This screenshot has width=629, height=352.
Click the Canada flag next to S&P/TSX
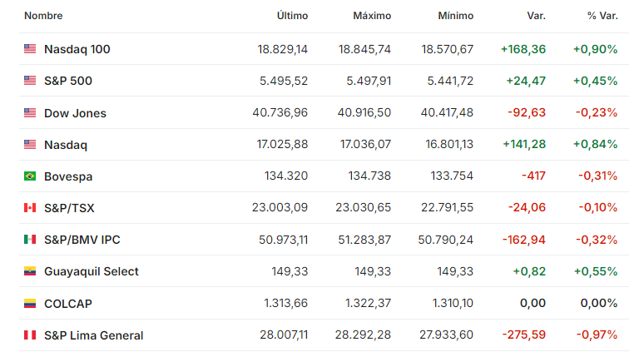tap(30, 208)
